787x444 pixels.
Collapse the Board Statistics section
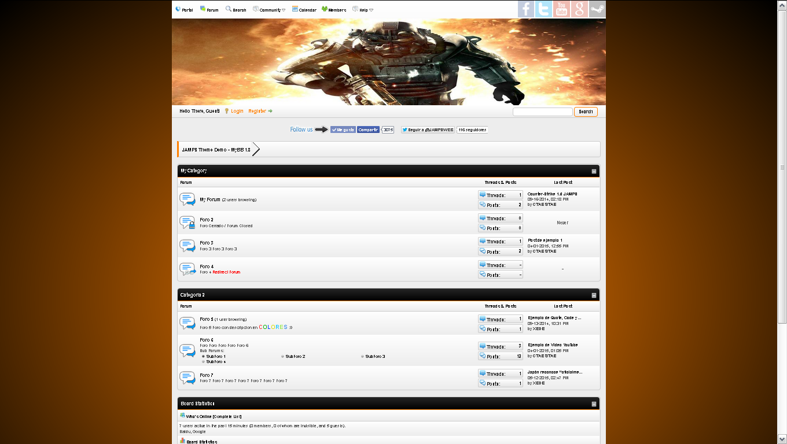click(x=594, y=404)
